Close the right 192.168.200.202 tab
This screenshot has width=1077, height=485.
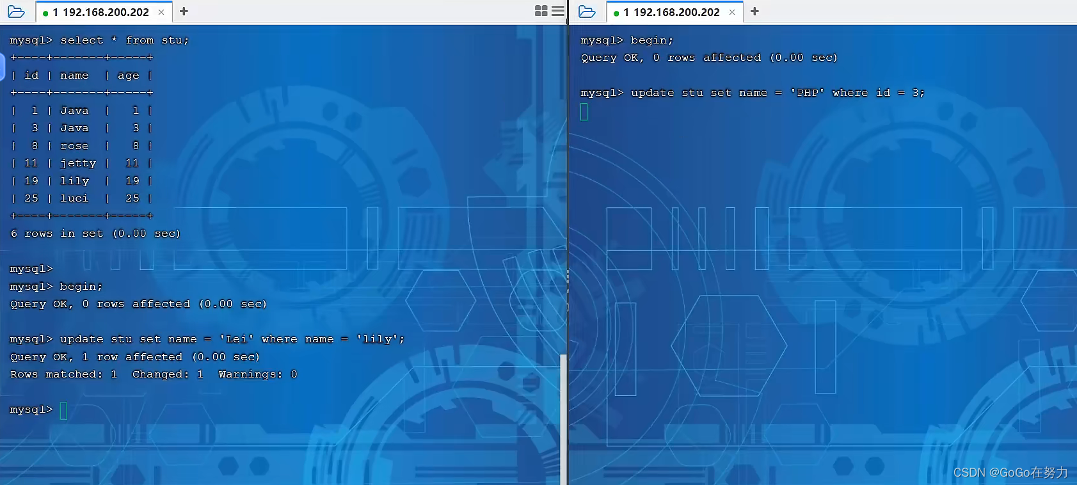pos(732,12)
